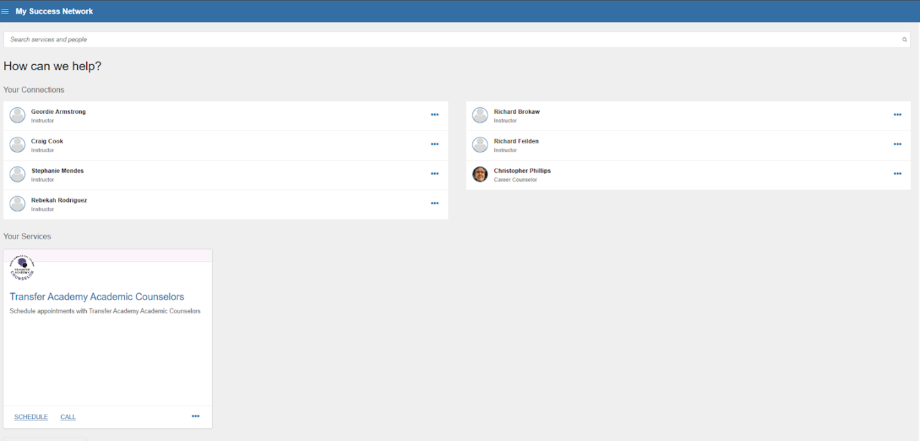Image resolution: width=920 pixels, height=441 pixels.
Task: Select Craig Cook's name
Action: point(47,141)
